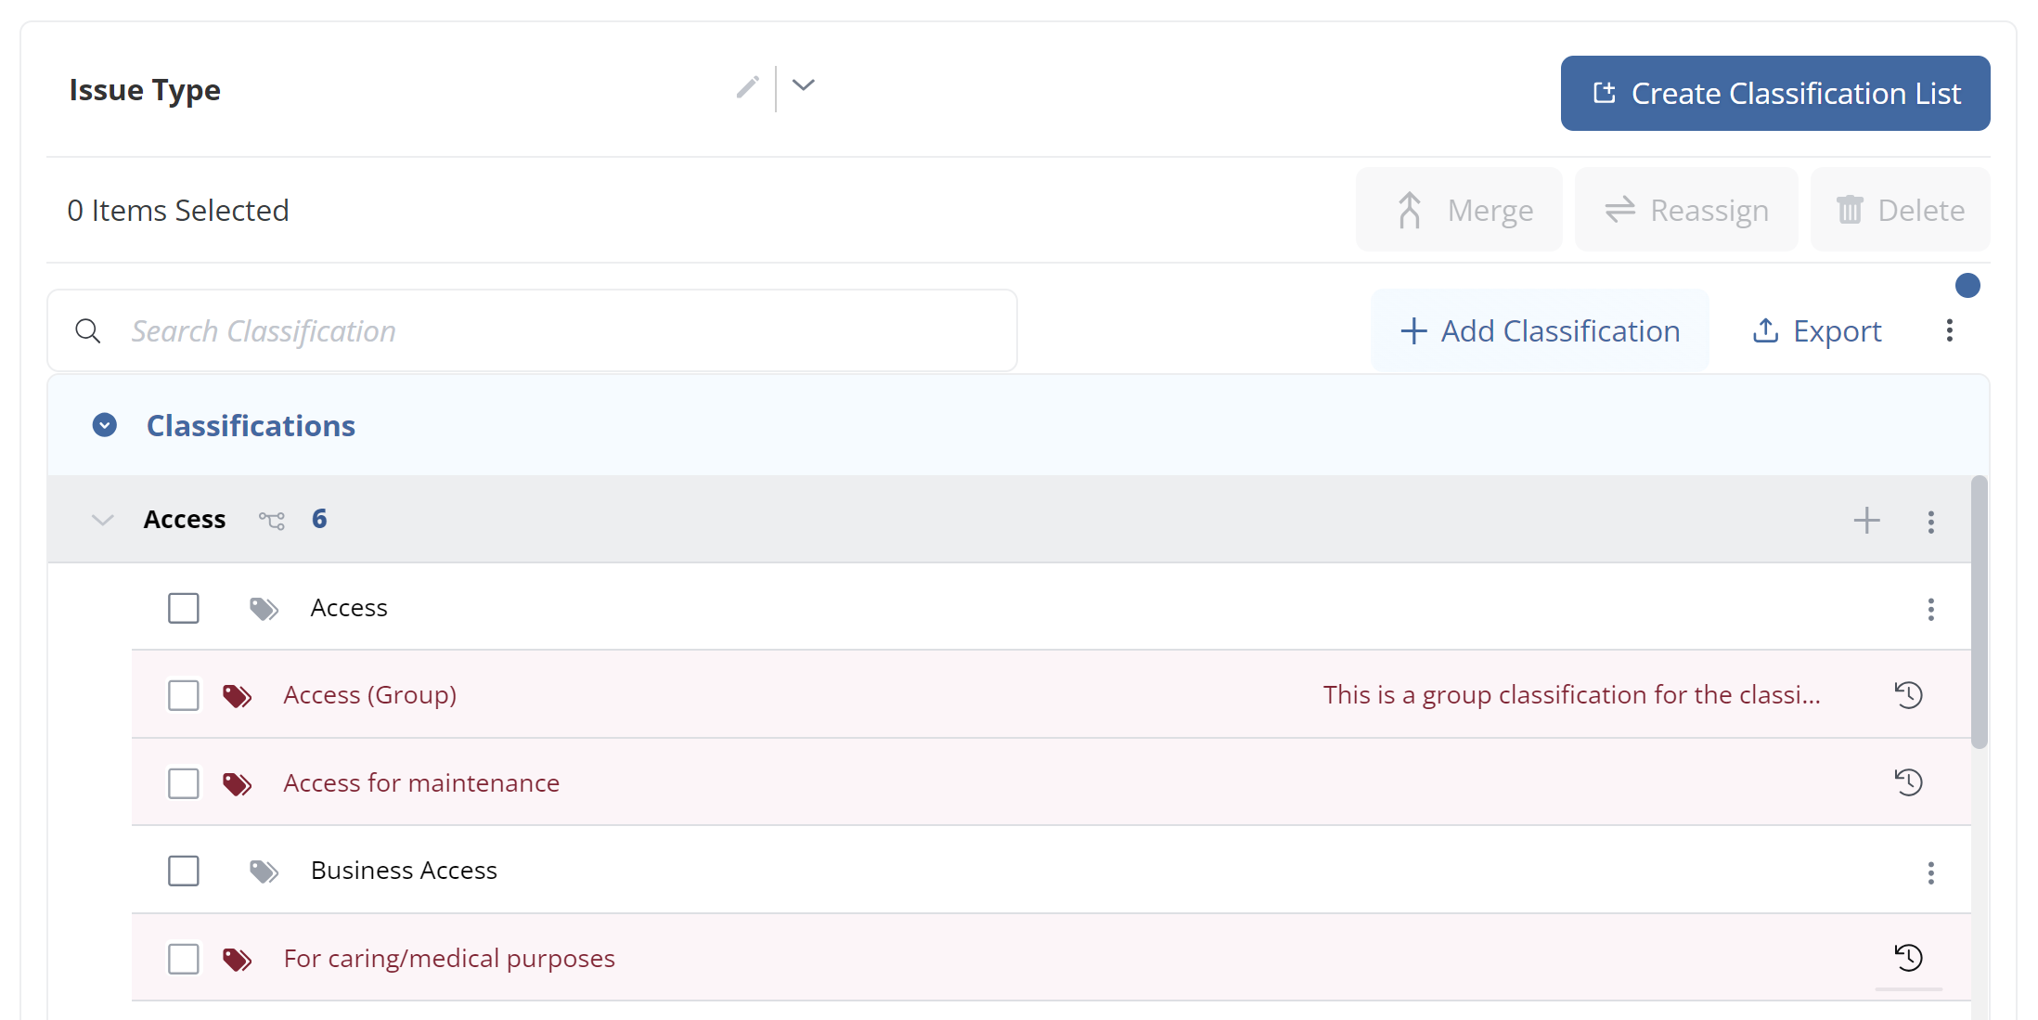Click Create Classification List button
Image resolution: width=2038 pixels, height=1020 pixels.
(x=1774, y=93)
